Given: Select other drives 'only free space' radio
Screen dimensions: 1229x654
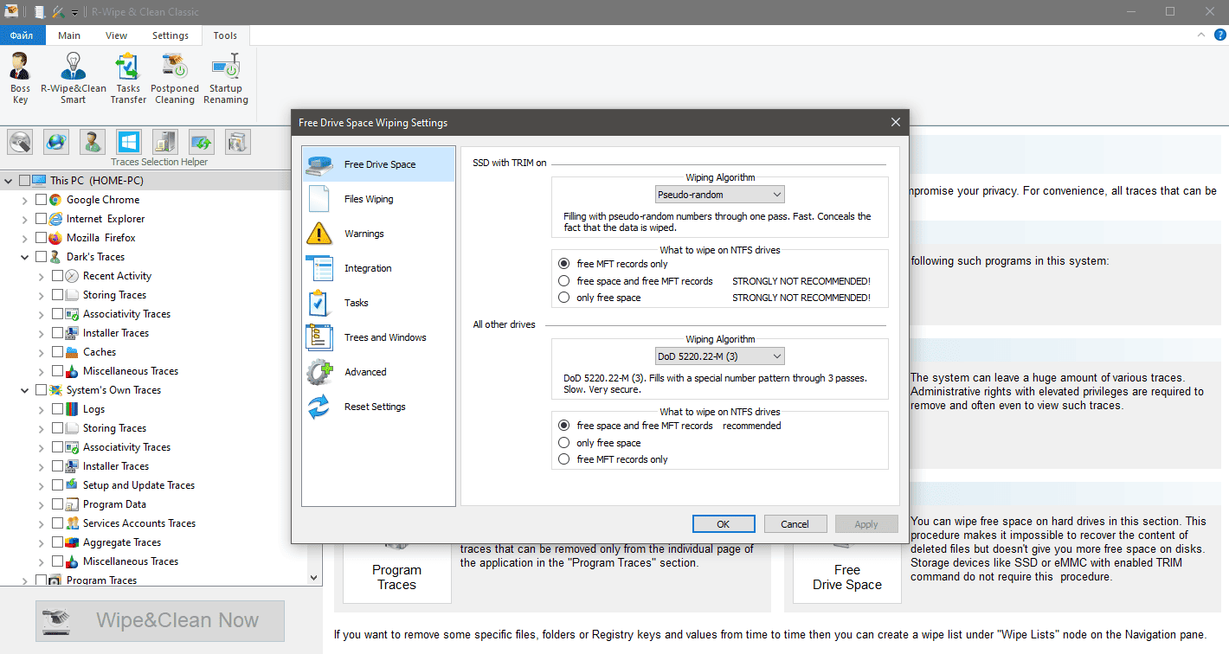Looking at the screenshot, I should coord(564,443).
